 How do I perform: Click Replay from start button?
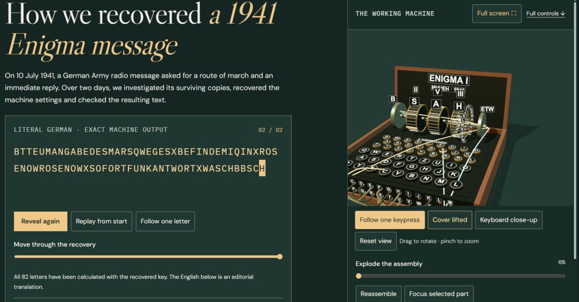(101, 221)
